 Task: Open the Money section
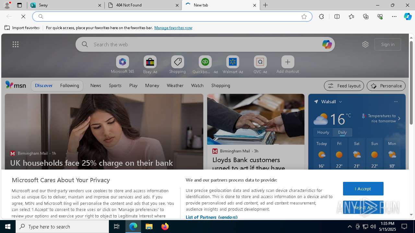click(152, 85)
